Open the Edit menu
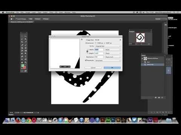The height and width of the screenshot is (135, 181). [22, 12]
